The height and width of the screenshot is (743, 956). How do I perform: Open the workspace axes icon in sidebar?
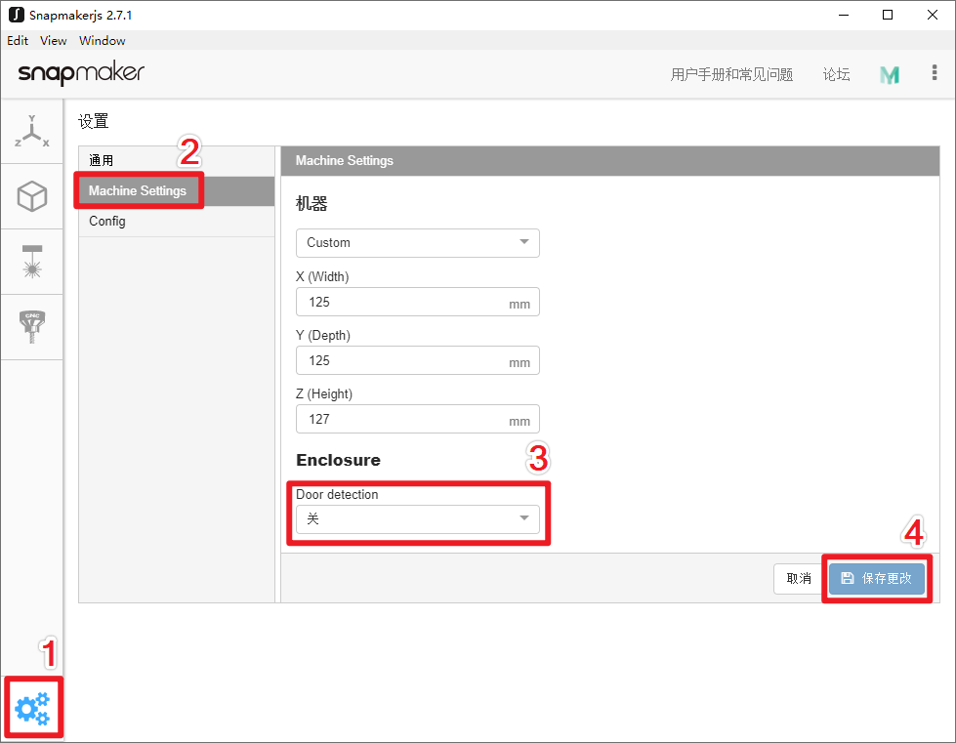pyautogui.click(x=31, y=132)
